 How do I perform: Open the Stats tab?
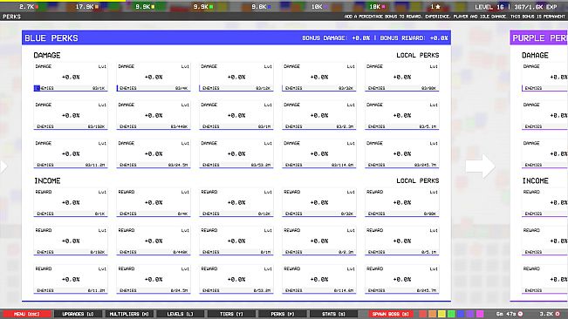(x=333, y=314)
